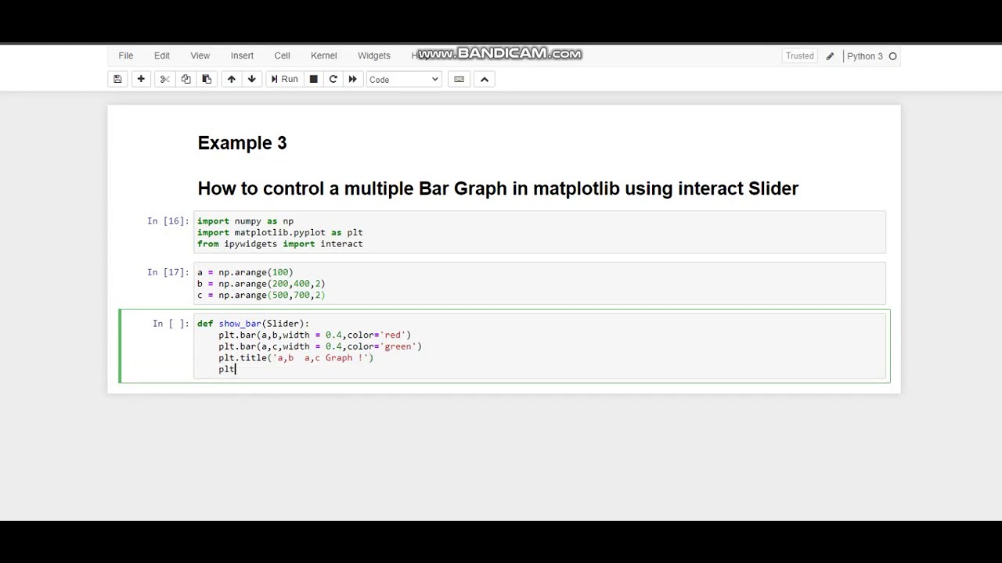
Task: Click the plt.bar line with color='green'
Action: (x=319, y=346)
